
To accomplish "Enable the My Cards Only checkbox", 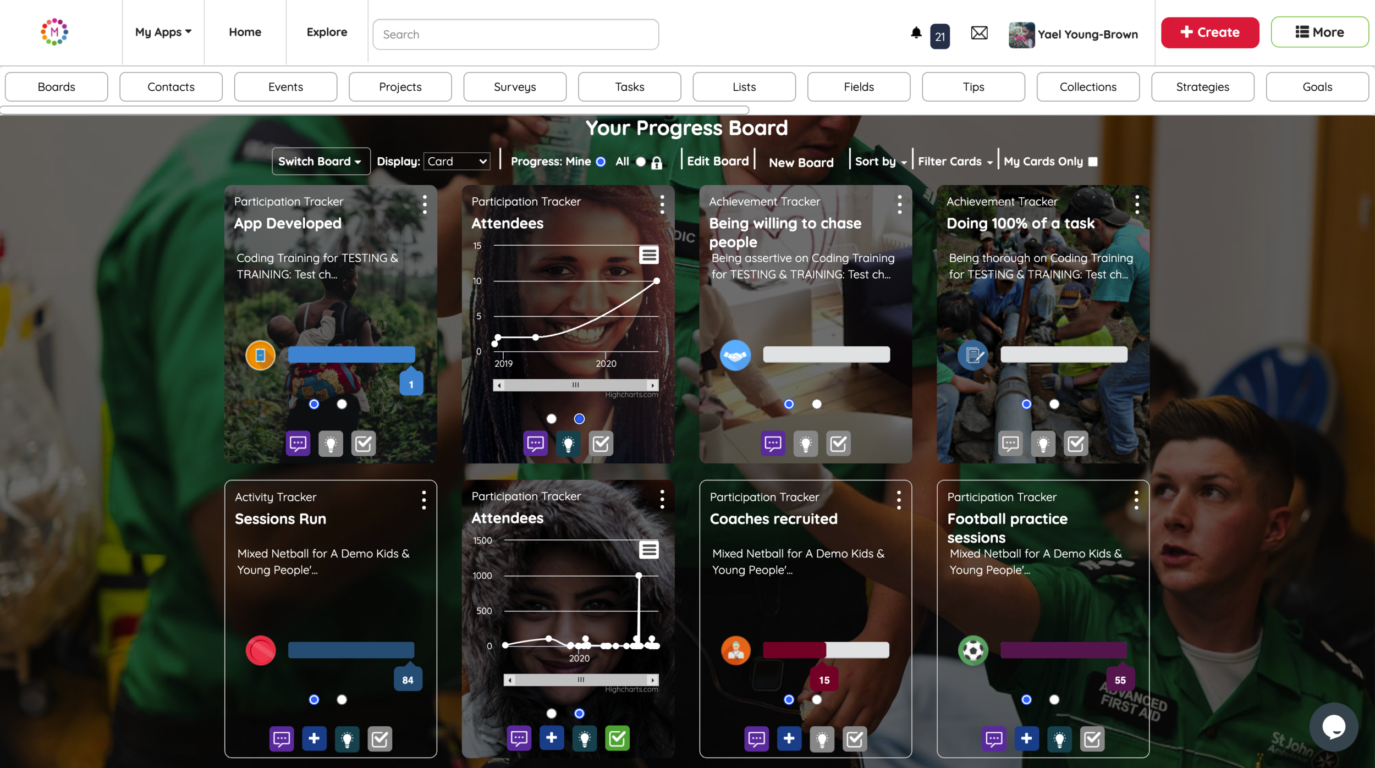I will point(1093,162).
